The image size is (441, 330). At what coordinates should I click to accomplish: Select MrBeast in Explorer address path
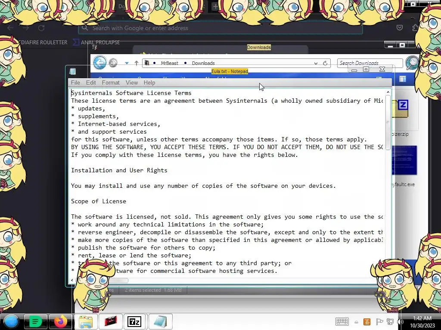pos(169,63)
